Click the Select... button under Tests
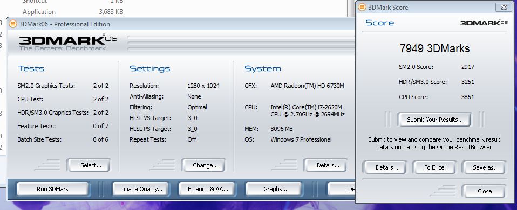The image size is (517, 210). click(89, 165)
